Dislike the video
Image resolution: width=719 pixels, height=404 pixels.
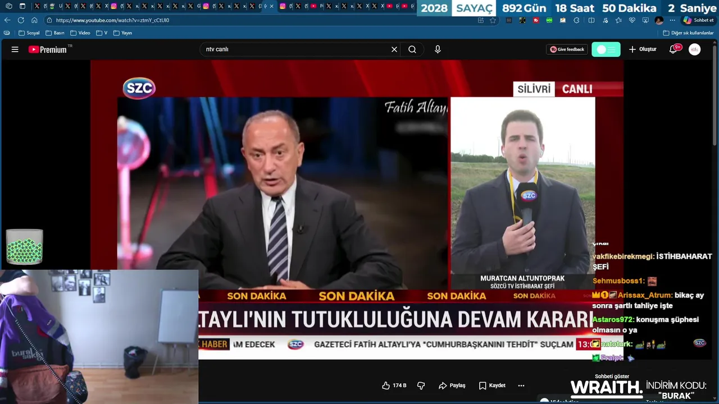pos(421,385)
